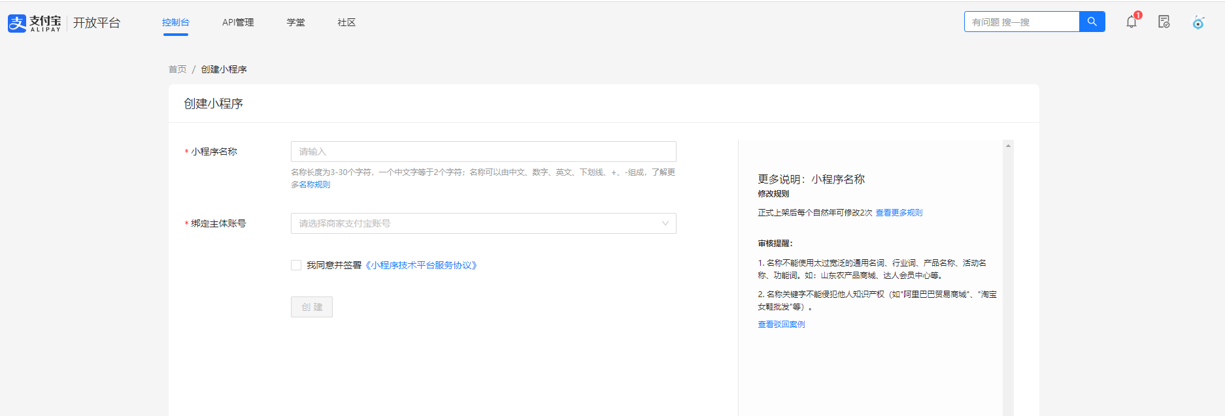Viewport: 1225px width, 416px height.
Task: Open the 查看更多规则 link
Action: (x=899, y=213)
